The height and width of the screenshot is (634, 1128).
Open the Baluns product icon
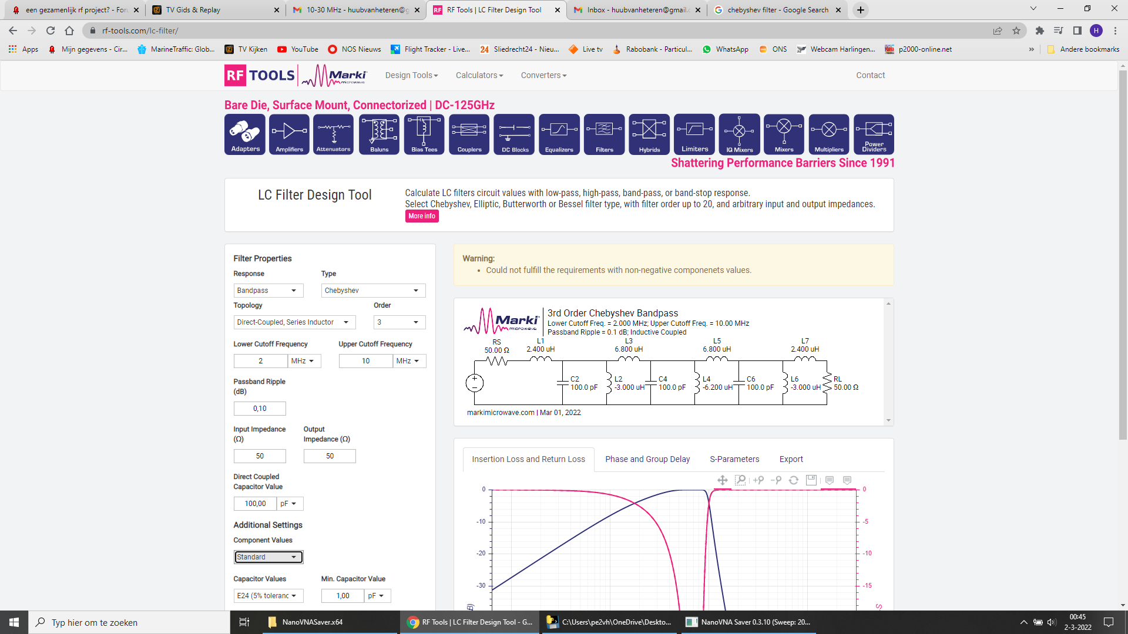[x=379, y=134]
